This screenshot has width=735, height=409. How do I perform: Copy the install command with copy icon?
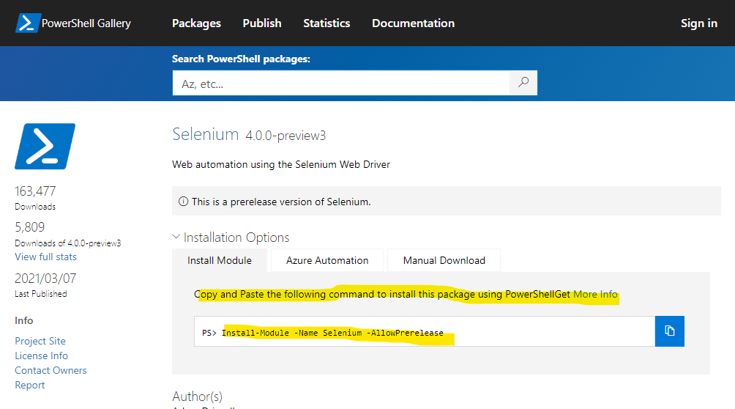coord(670,331)
